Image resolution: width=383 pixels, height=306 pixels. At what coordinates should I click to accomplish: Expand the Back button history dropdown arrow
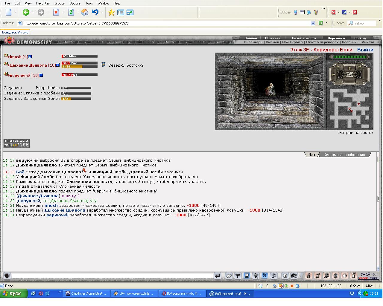(x=33, y=12)
